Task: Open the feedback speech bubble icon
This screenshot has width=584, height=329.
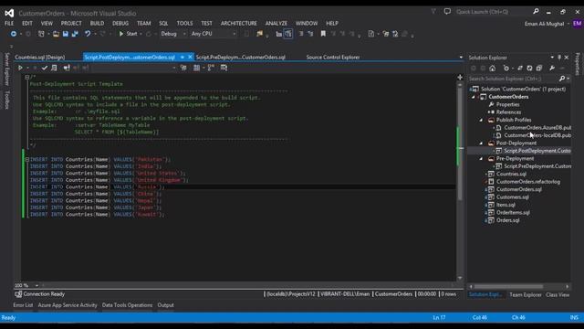Action: (x=447, y=12)
